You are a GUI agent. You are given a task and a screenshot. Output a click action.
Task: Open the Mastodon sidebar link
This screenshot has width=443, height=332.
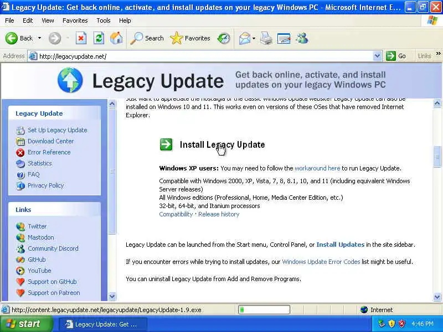pyautogui.click(x=40, y=237)
